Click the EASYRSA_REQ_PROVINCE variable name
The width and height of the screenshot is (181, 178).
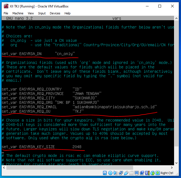(x=42, y=94)
